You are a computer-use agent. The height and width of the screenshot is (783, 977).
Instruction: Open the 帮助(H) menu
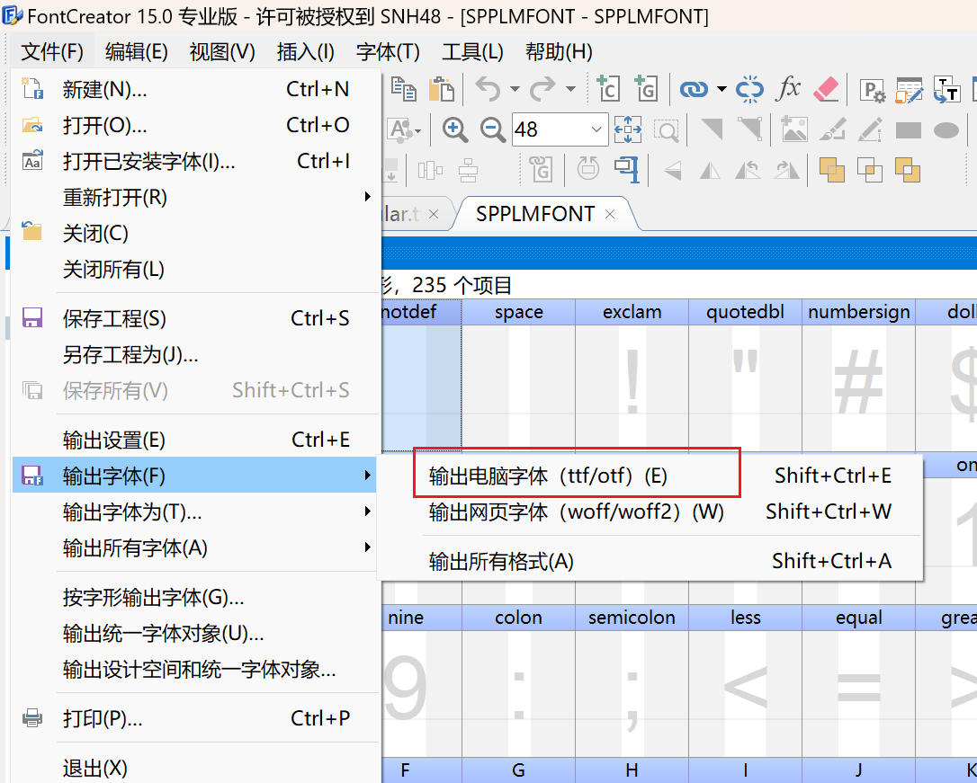pos(559,51)
